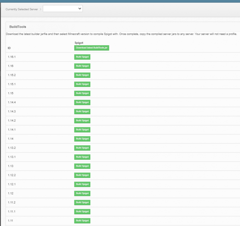Build Spigot for version 1.12.2

[82, 175]
